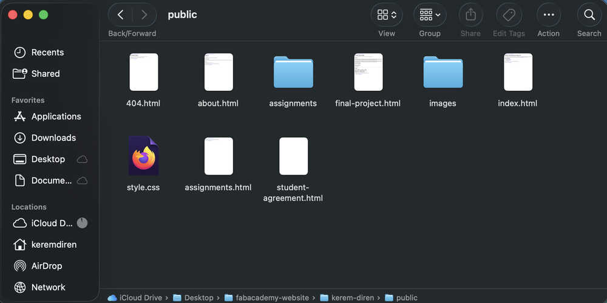Select the images folder icon
607x303 pixels.
click(x=443, y=72)
